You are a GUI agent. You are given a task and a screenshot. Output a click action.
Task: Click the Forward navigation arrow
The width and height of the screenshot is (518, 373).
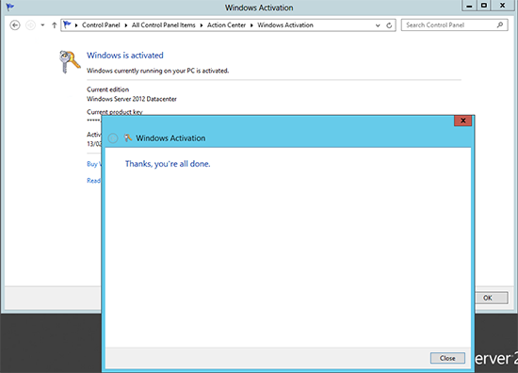tap(30, 25)
